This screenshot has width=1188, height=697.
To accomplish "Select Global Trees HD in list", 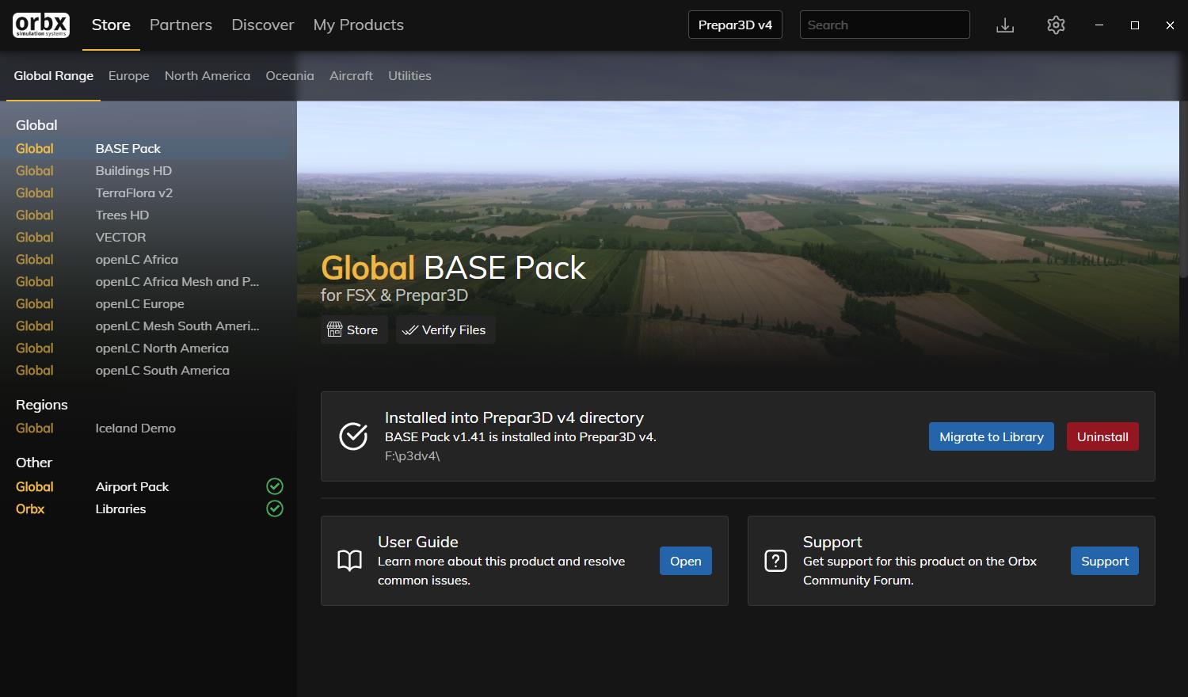I will pyautogui.click(x=148, y=215).
